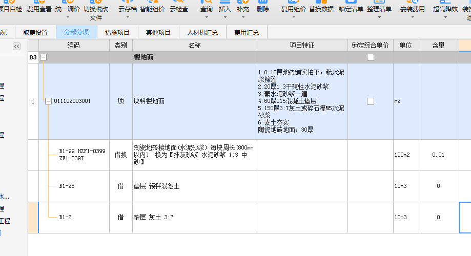The width and height of the screenshot is (471, 256).
Task: Open dropdown arrow under 补充
Action: click(243, 17)
